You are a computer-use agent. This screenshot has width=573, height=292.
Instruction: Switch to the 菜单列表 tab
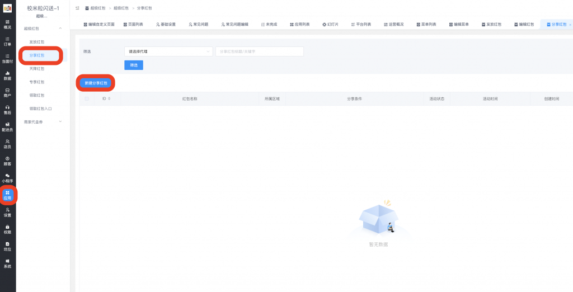pyautogui.click(x=426, y=25)
